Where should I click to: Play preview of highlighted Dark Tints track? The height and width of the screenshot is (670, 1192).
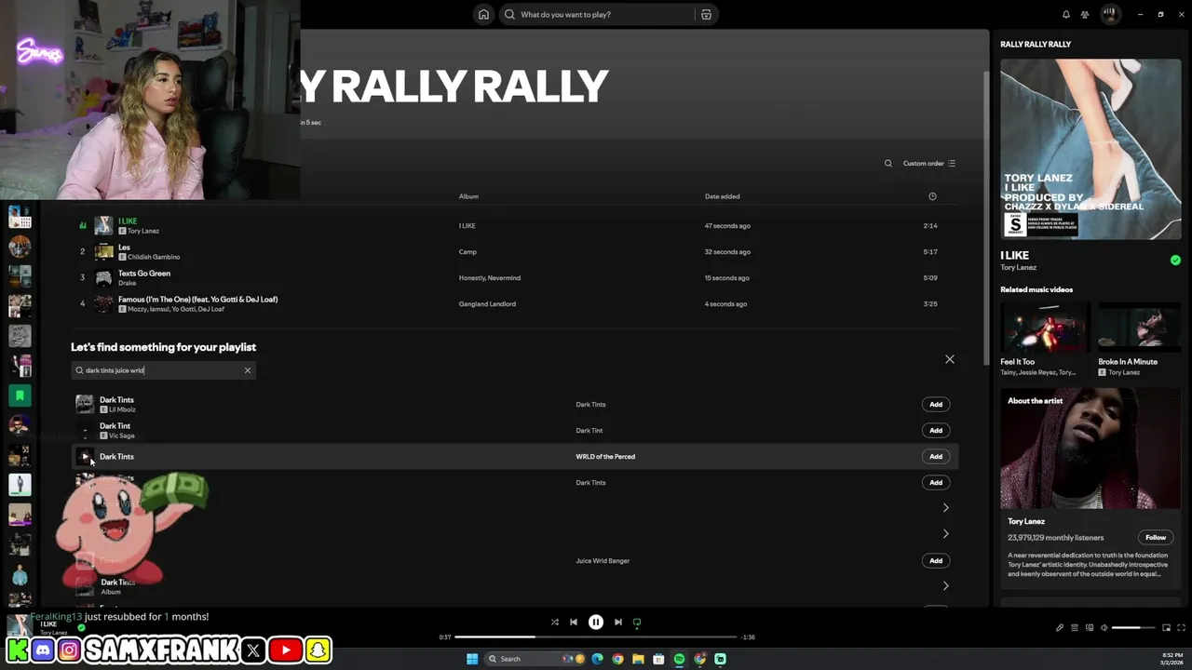(85, 456)
